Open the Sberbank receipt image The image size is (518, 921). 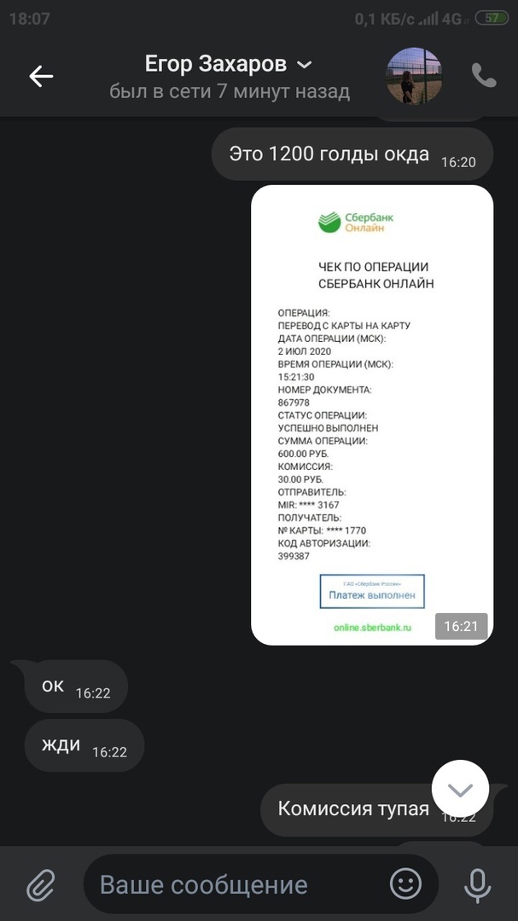372,415
